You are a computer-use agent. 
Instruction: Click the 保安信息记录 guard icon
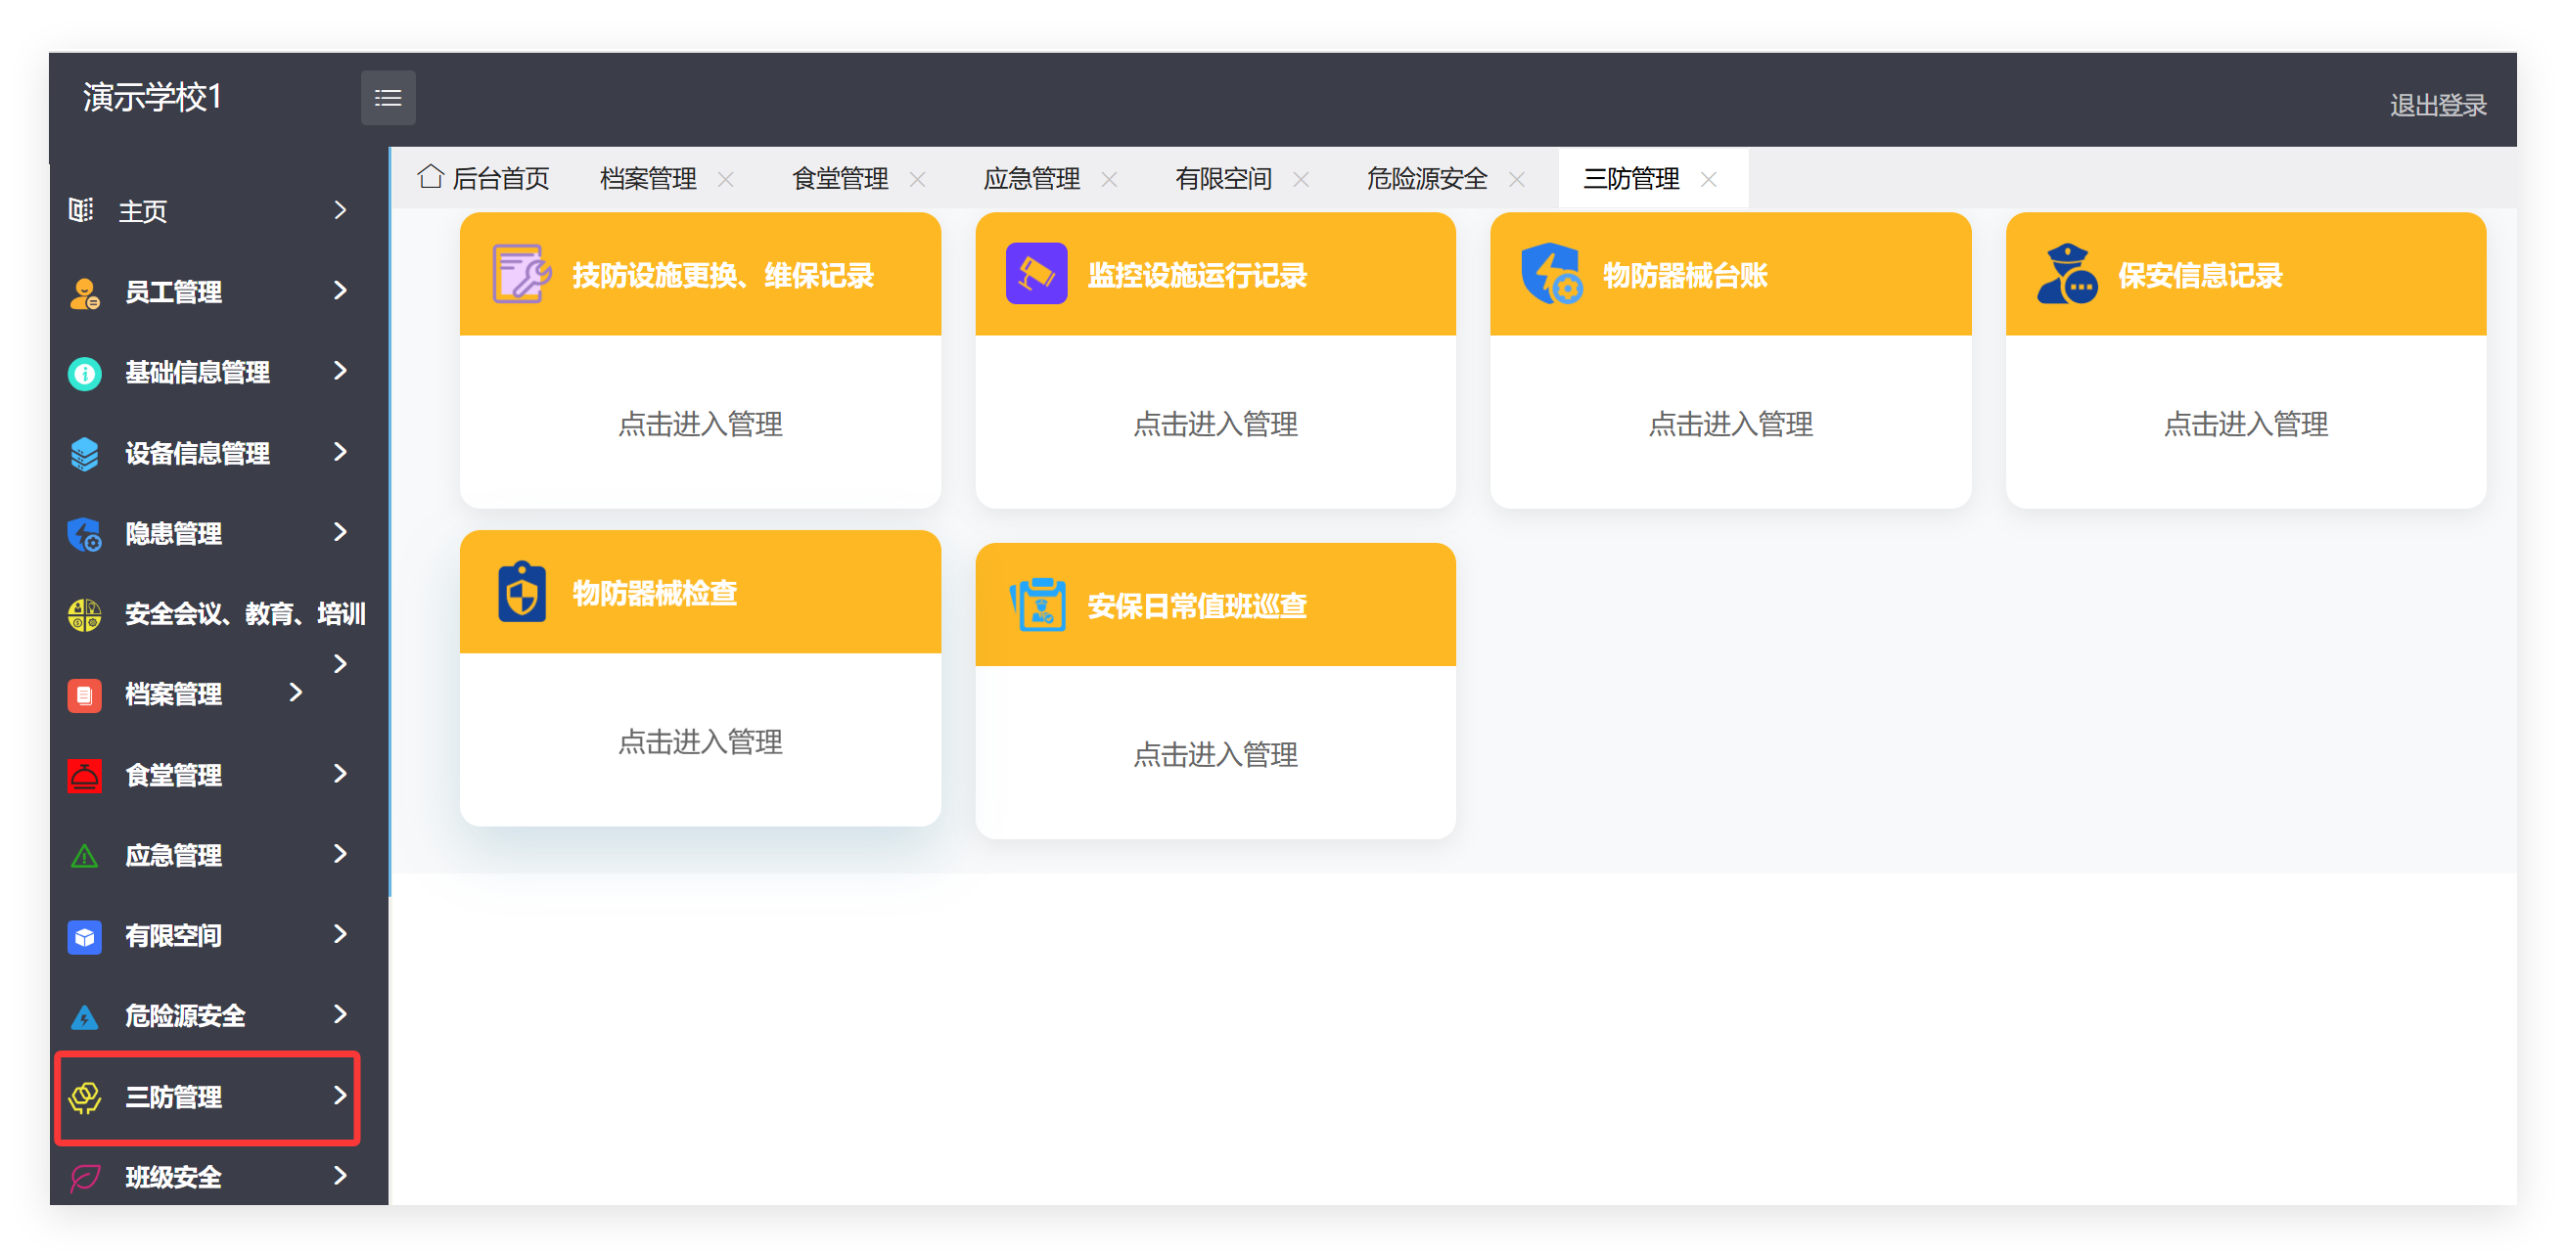coord(2067,274)
